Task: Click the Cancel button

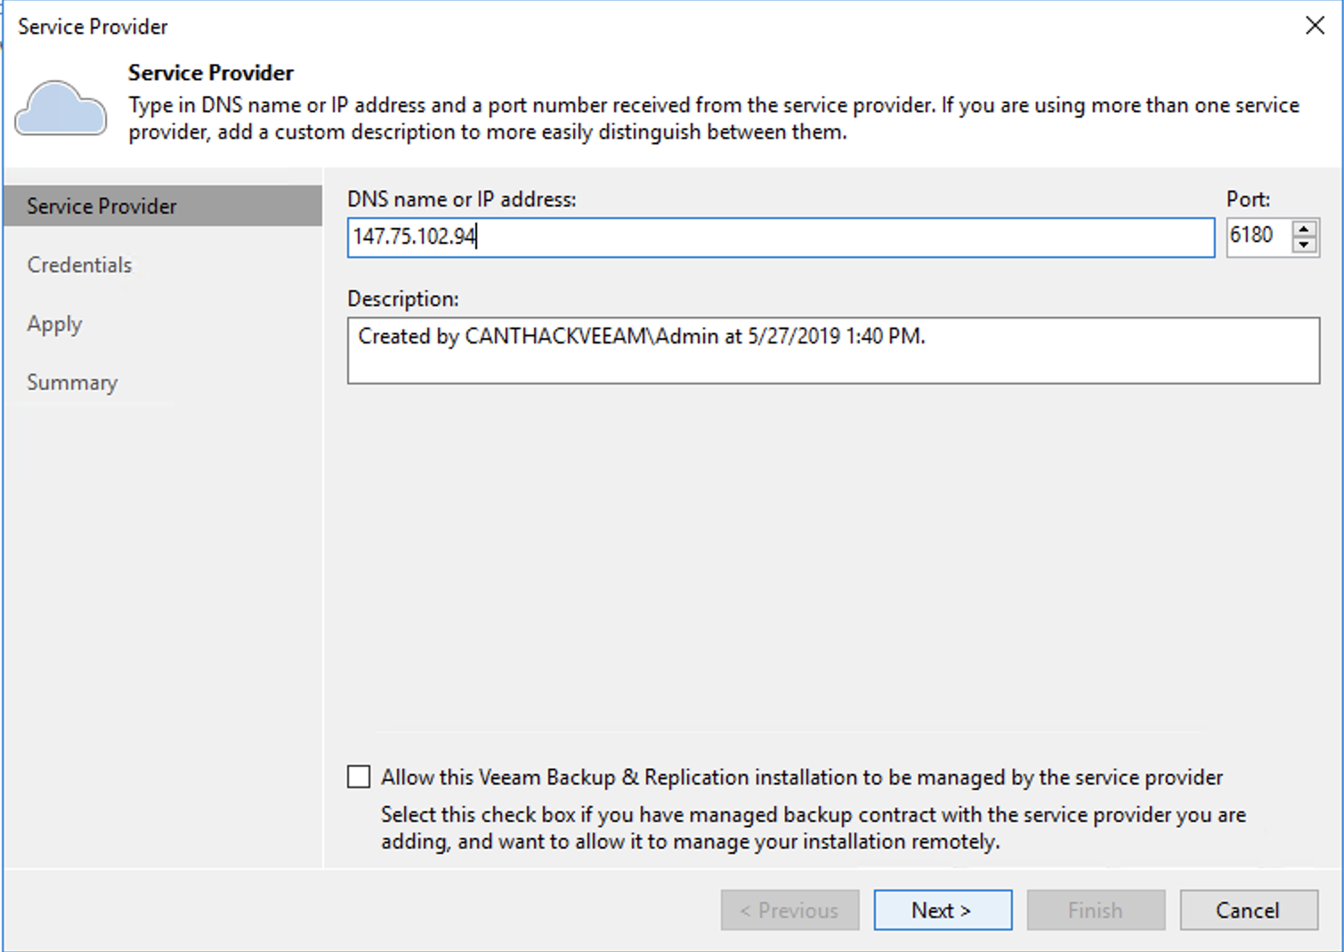Action: point(1249,910)
